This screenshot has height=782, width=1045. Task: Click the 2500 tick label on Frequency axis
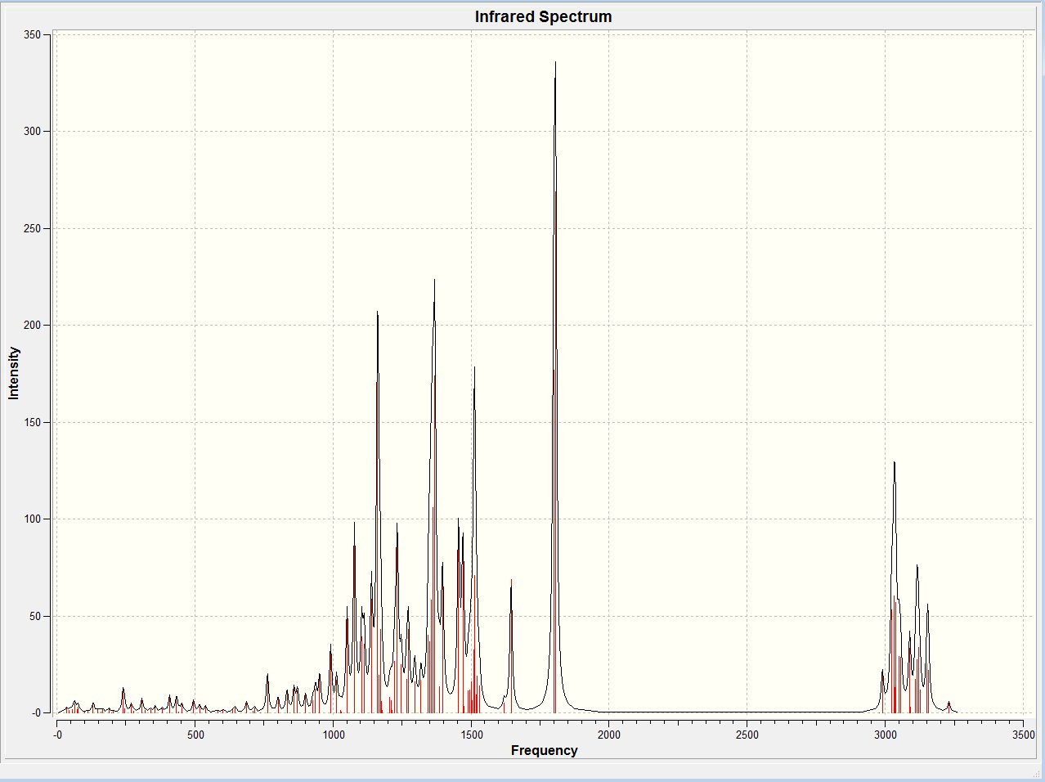point(747,735)
